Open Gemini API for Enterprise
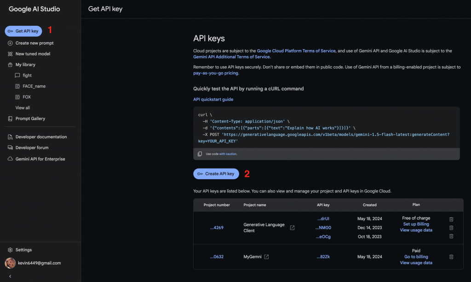 coord(40,159)
